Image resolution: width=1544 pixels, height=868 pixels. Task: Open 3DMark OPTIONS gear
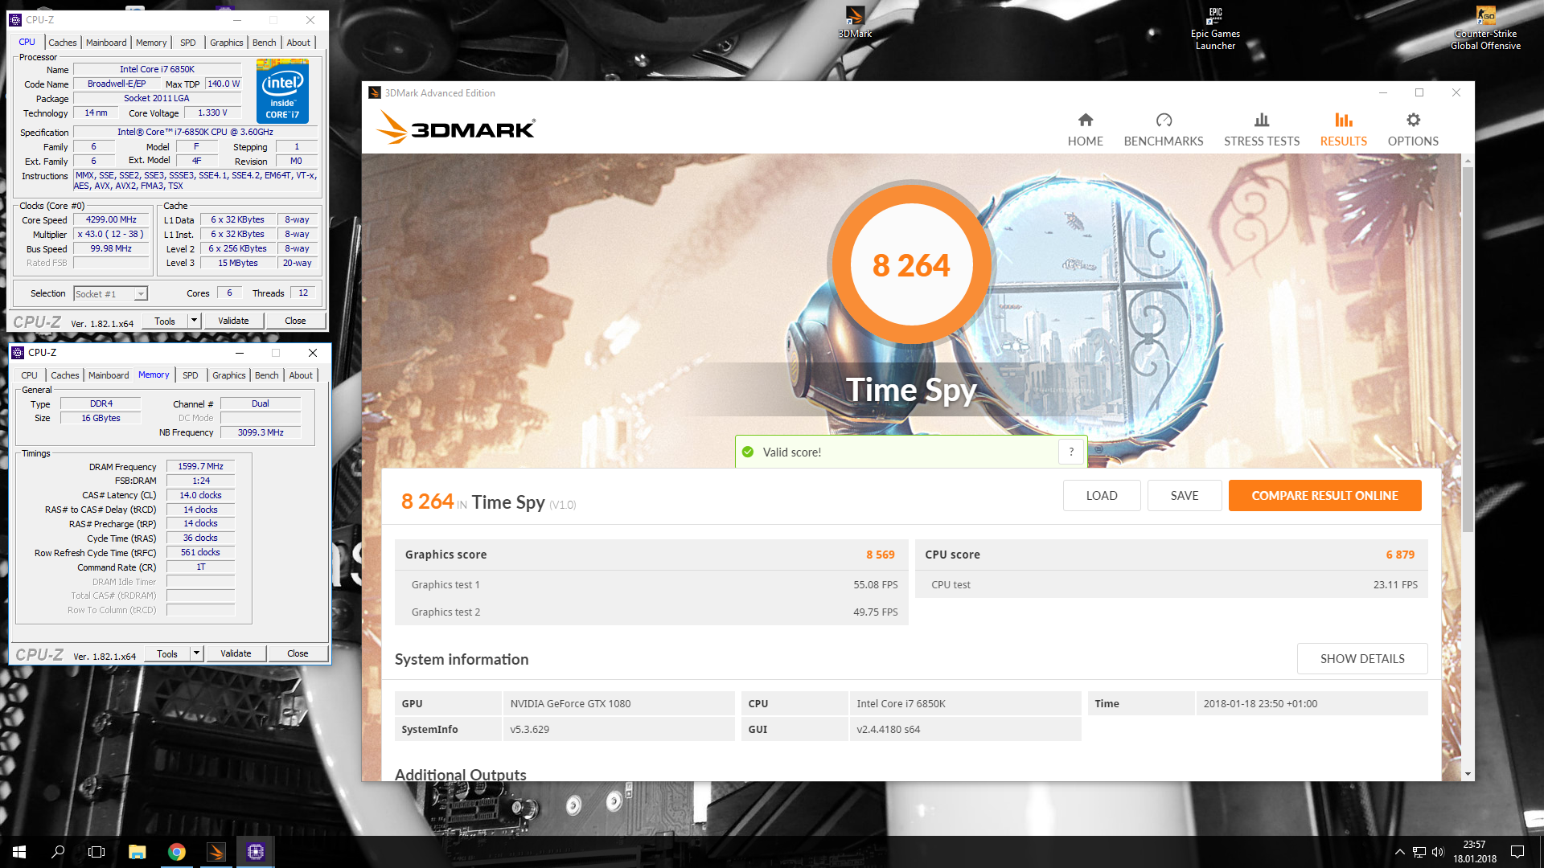click(x=1413, y=130)
